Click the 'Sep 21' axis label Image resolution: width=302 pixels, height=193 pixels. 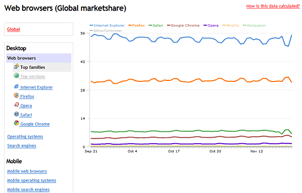point(91,151)
